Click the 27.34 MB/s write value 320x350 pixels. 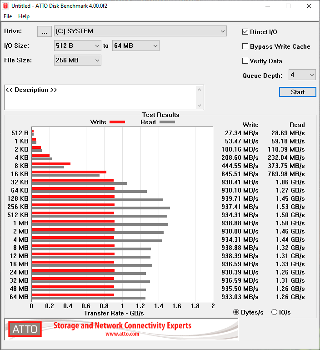(x=241, y=133)
